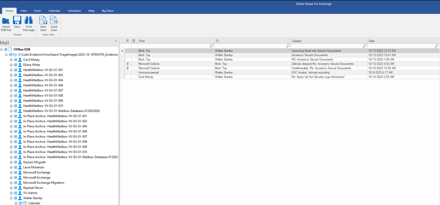Open Find Message binoculars tool
This screenshot has height=205, width=440.
(29, 20)
